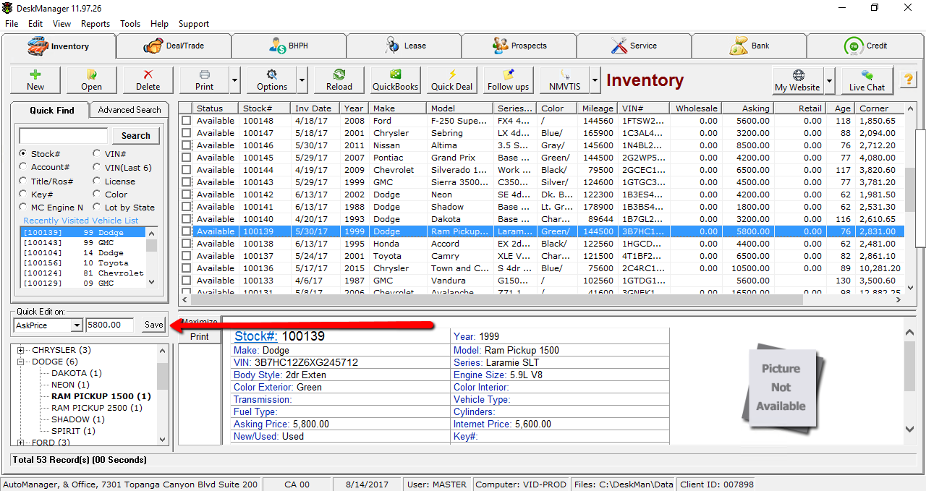Expand the FORD tree node
Viewport: 926px width, 491px height.
click(22, 443)
